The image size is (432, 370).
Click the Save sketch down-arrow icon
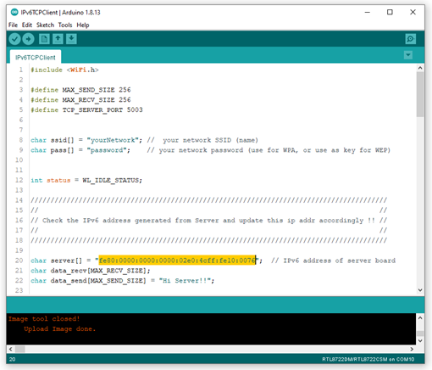point(71,39)
